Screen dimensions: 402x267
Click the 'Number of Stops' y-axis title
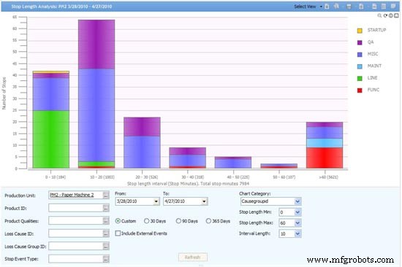pyautogui.click(x=4, y=93)
